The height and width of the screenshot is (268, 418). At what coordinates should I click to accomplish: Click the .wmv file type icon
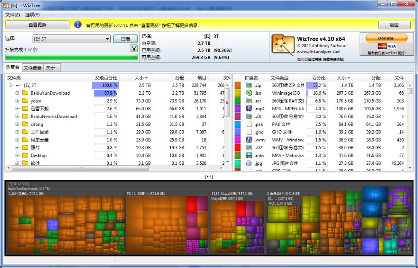tap(249, 140)
